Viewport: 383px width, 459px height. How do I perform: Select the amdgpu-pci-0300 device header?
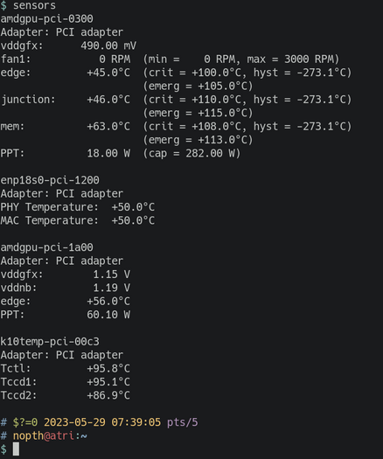click(x=47, y=18)
